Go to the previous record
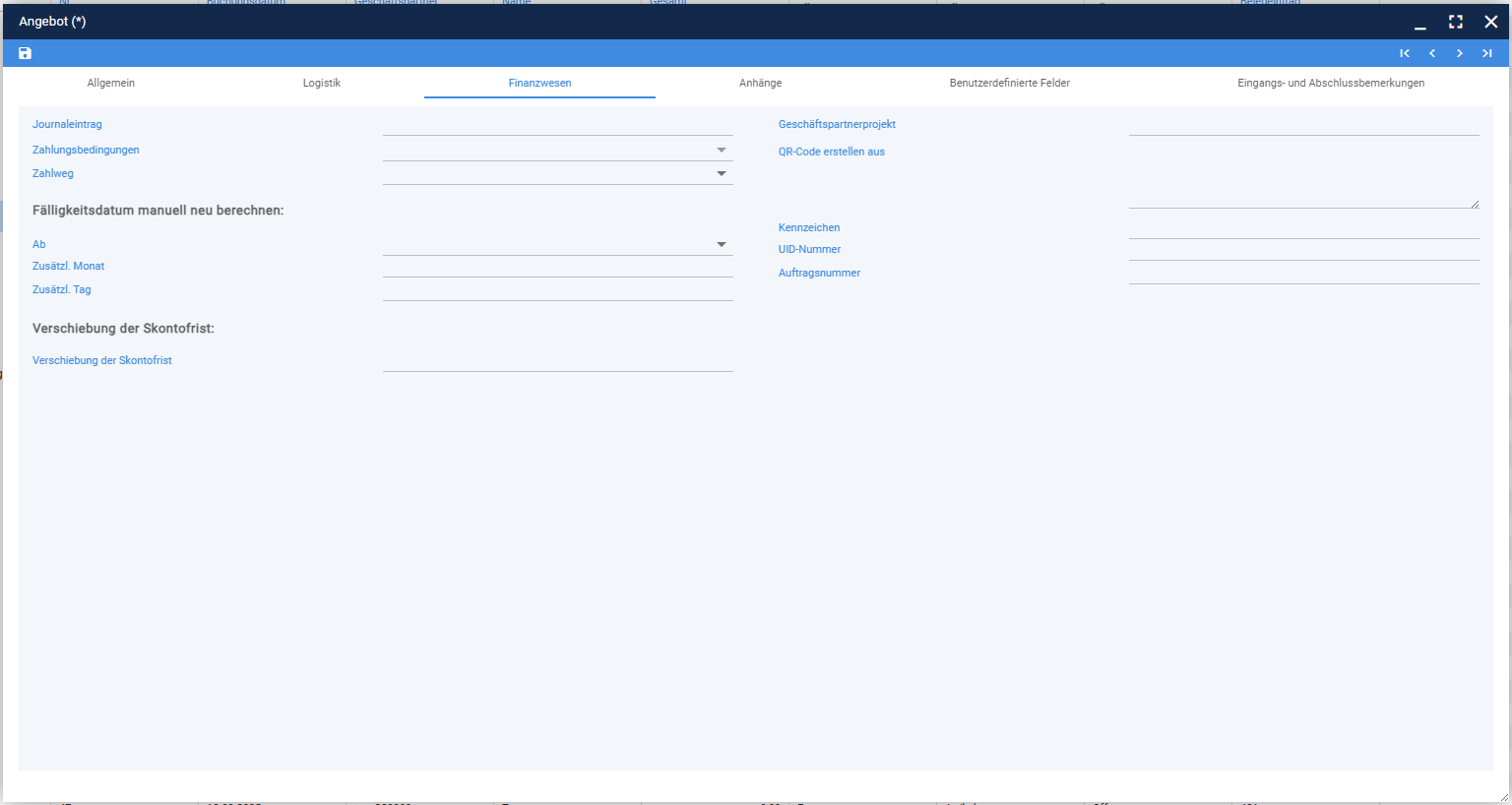Image resolution: width=1512 pixels, height=805 pixels. click(x=1432, y=53)
